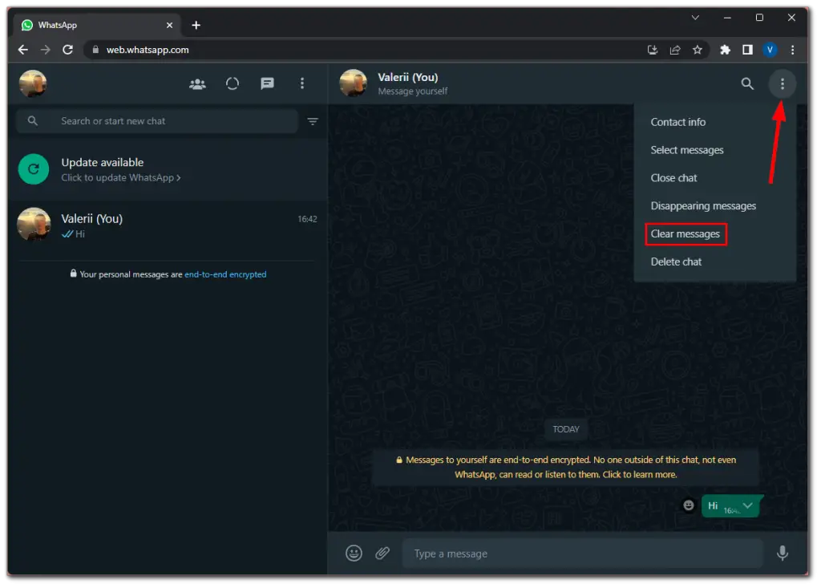Viewport: 821px width, 588px height.
Task: Open the end-to-end encrypted link
Action: 225,274
